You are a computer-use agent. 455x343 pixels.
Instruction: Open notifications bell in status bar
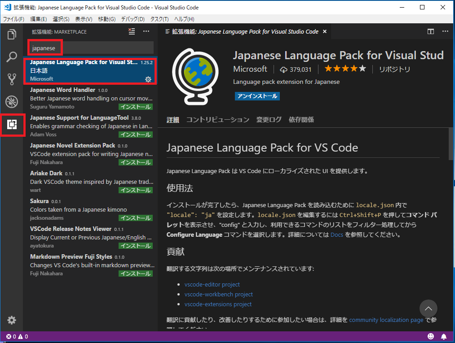pos(444,336)
